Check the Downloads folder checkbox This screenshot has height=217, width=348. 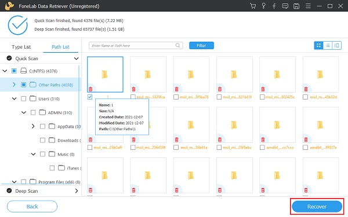(x=42, y=140)
